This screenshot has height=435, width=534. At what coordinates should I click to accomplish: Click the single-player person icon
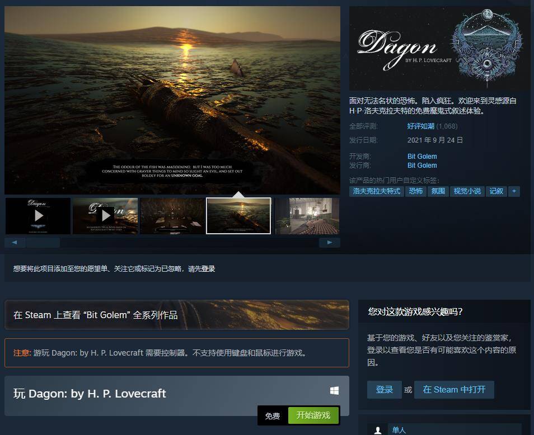(378, 430)
